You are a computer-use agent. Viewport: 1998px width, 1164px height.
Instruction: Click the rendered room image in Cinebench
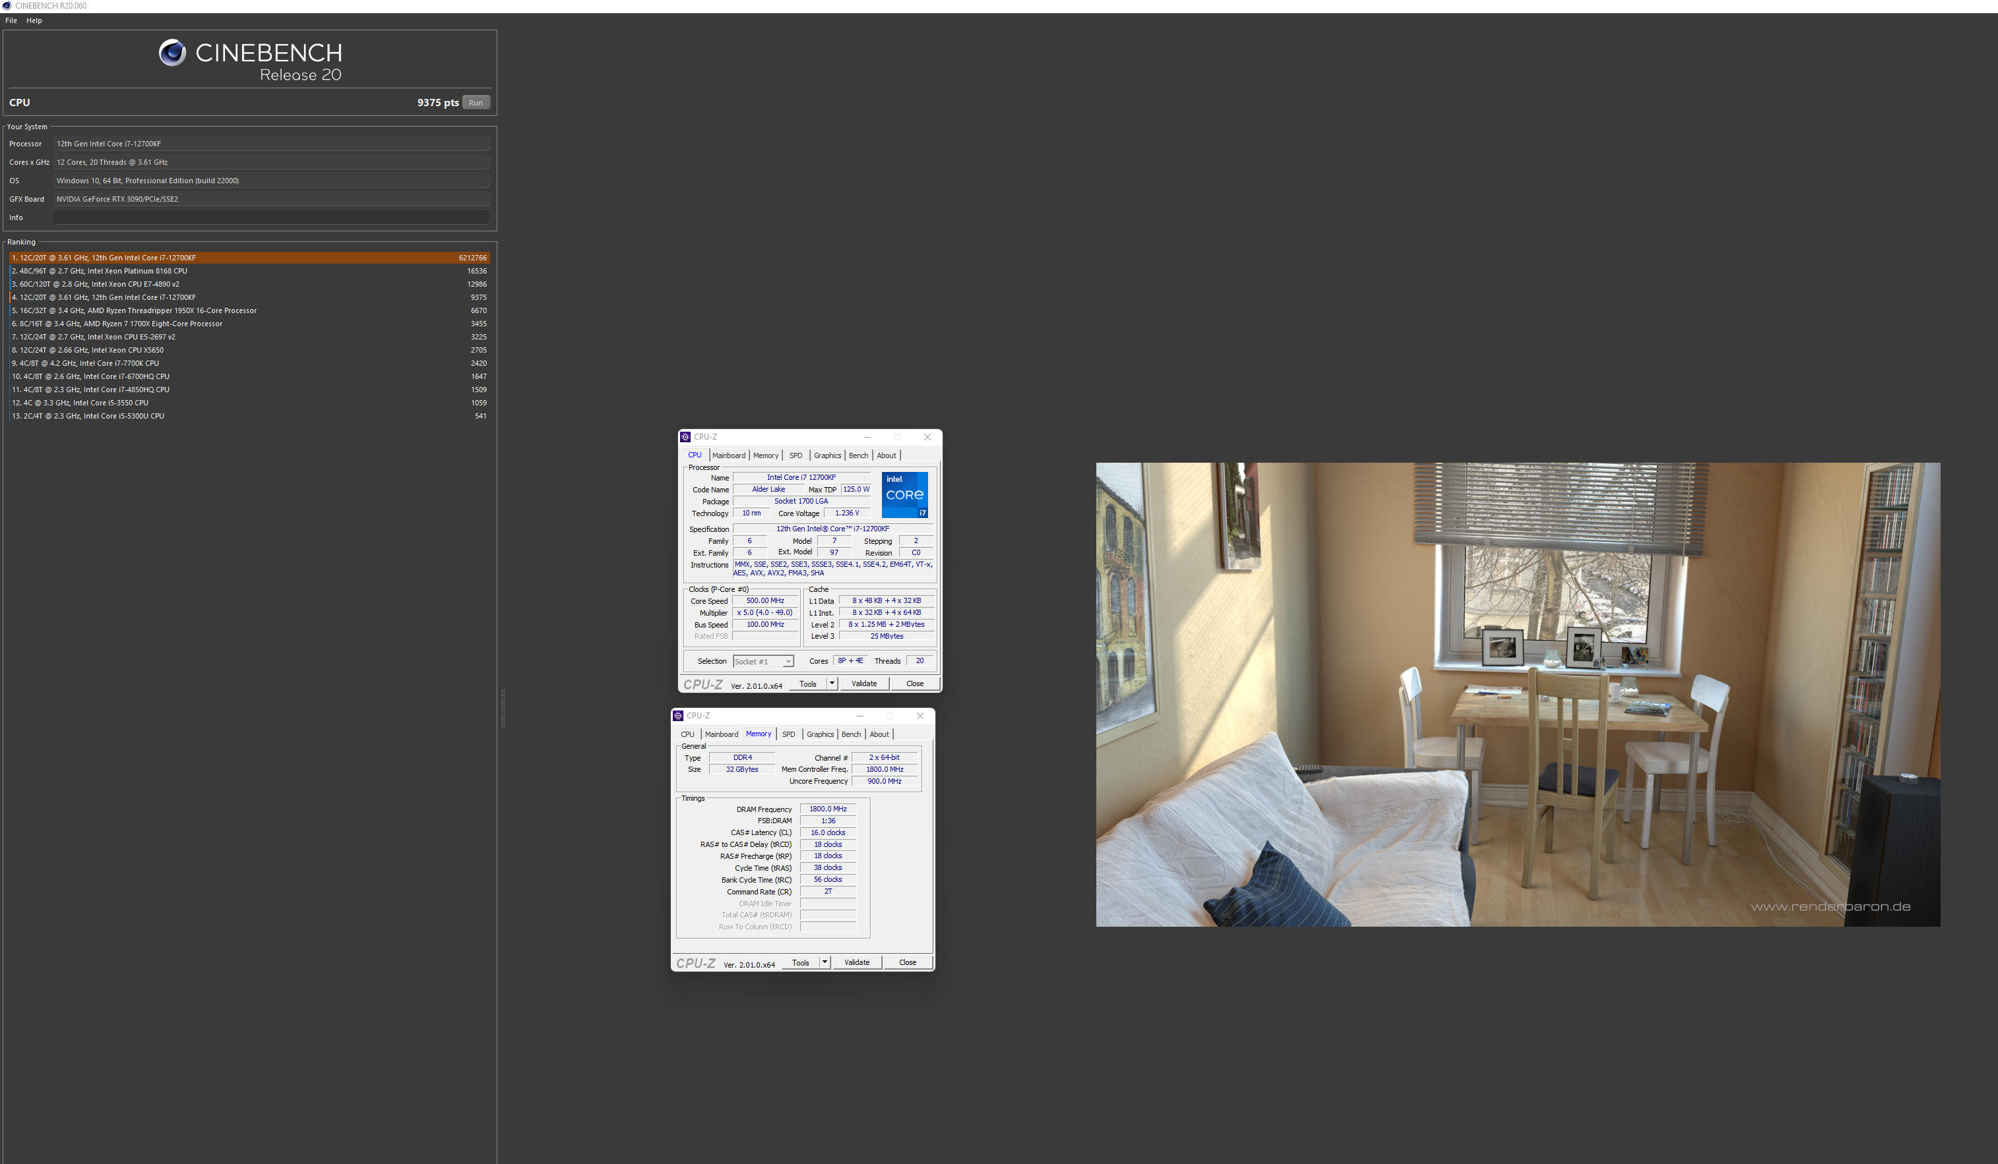(x=1518, y=694)
